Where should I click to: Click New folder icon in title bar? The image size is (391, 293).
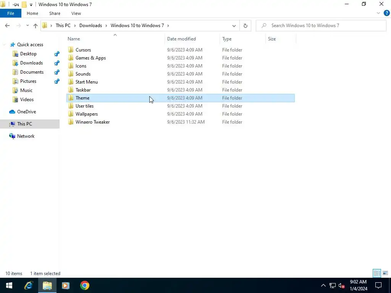[24, 5]
